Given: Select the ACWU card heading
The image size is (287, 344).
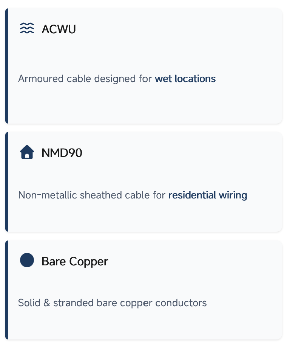Looking at the screenshot, I should point(59,29).
